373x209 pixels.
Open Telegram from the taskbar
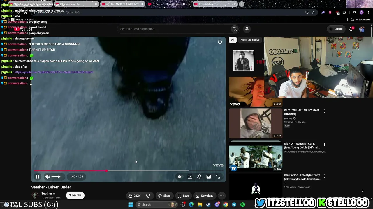click(x=234, y=205)
